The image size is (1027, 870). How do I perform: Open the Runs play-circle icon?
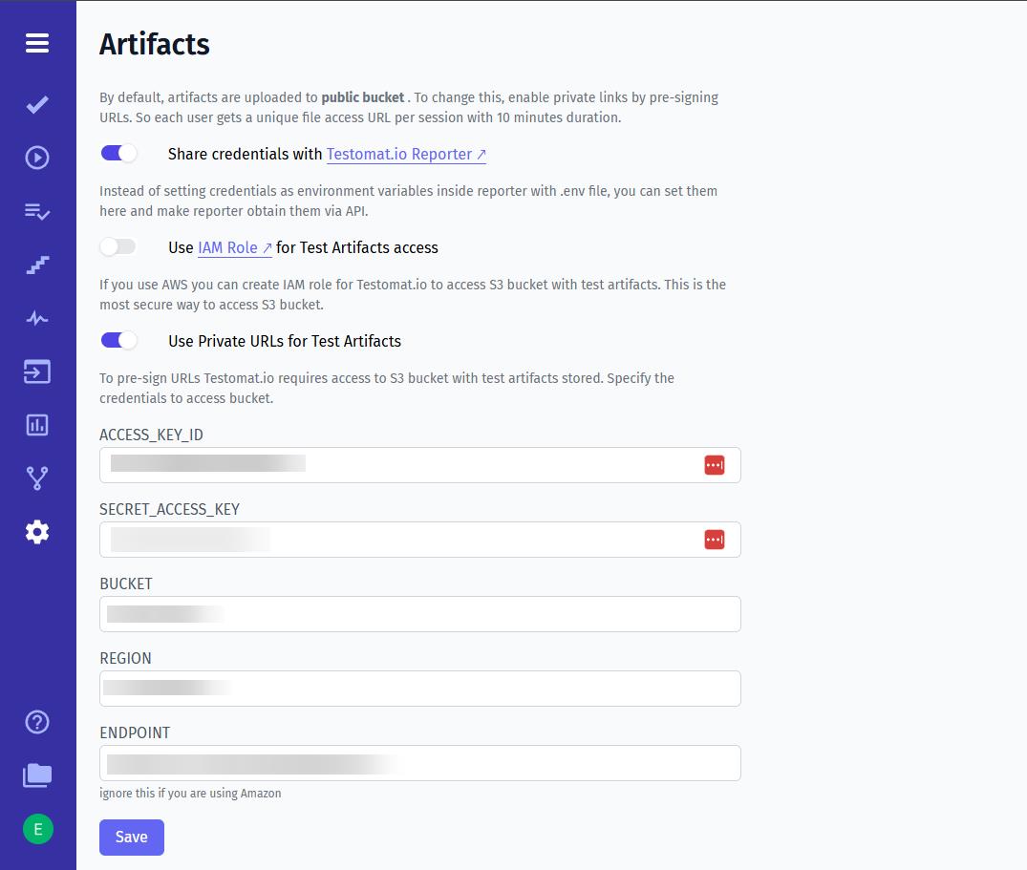[36, 158]
